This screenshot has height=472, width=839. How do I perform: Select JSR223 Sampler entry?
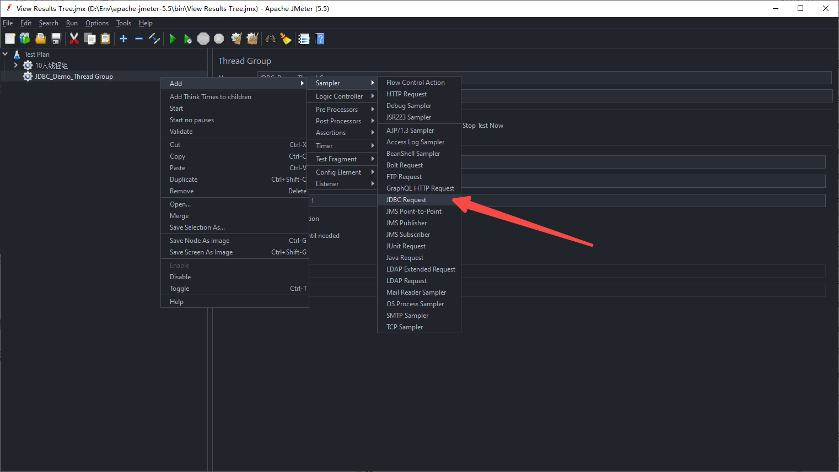pos(419,117)
